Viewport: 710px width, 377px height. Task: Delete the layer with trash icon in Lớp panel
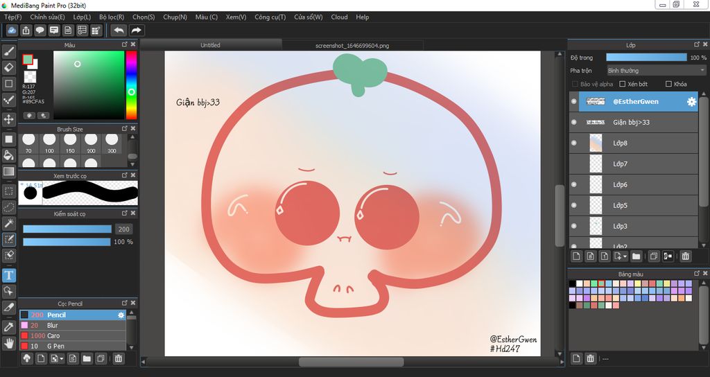[x=686, y=256]
